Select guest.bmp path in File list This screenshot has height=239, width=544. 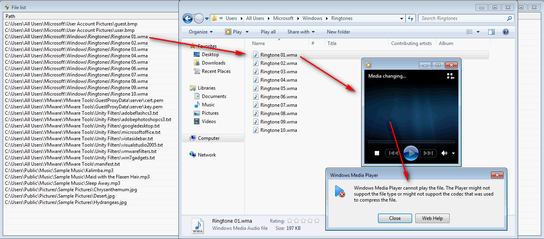coord(71,24)
